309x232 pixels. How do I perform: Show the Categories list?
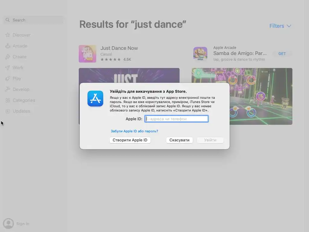point(24,100)
